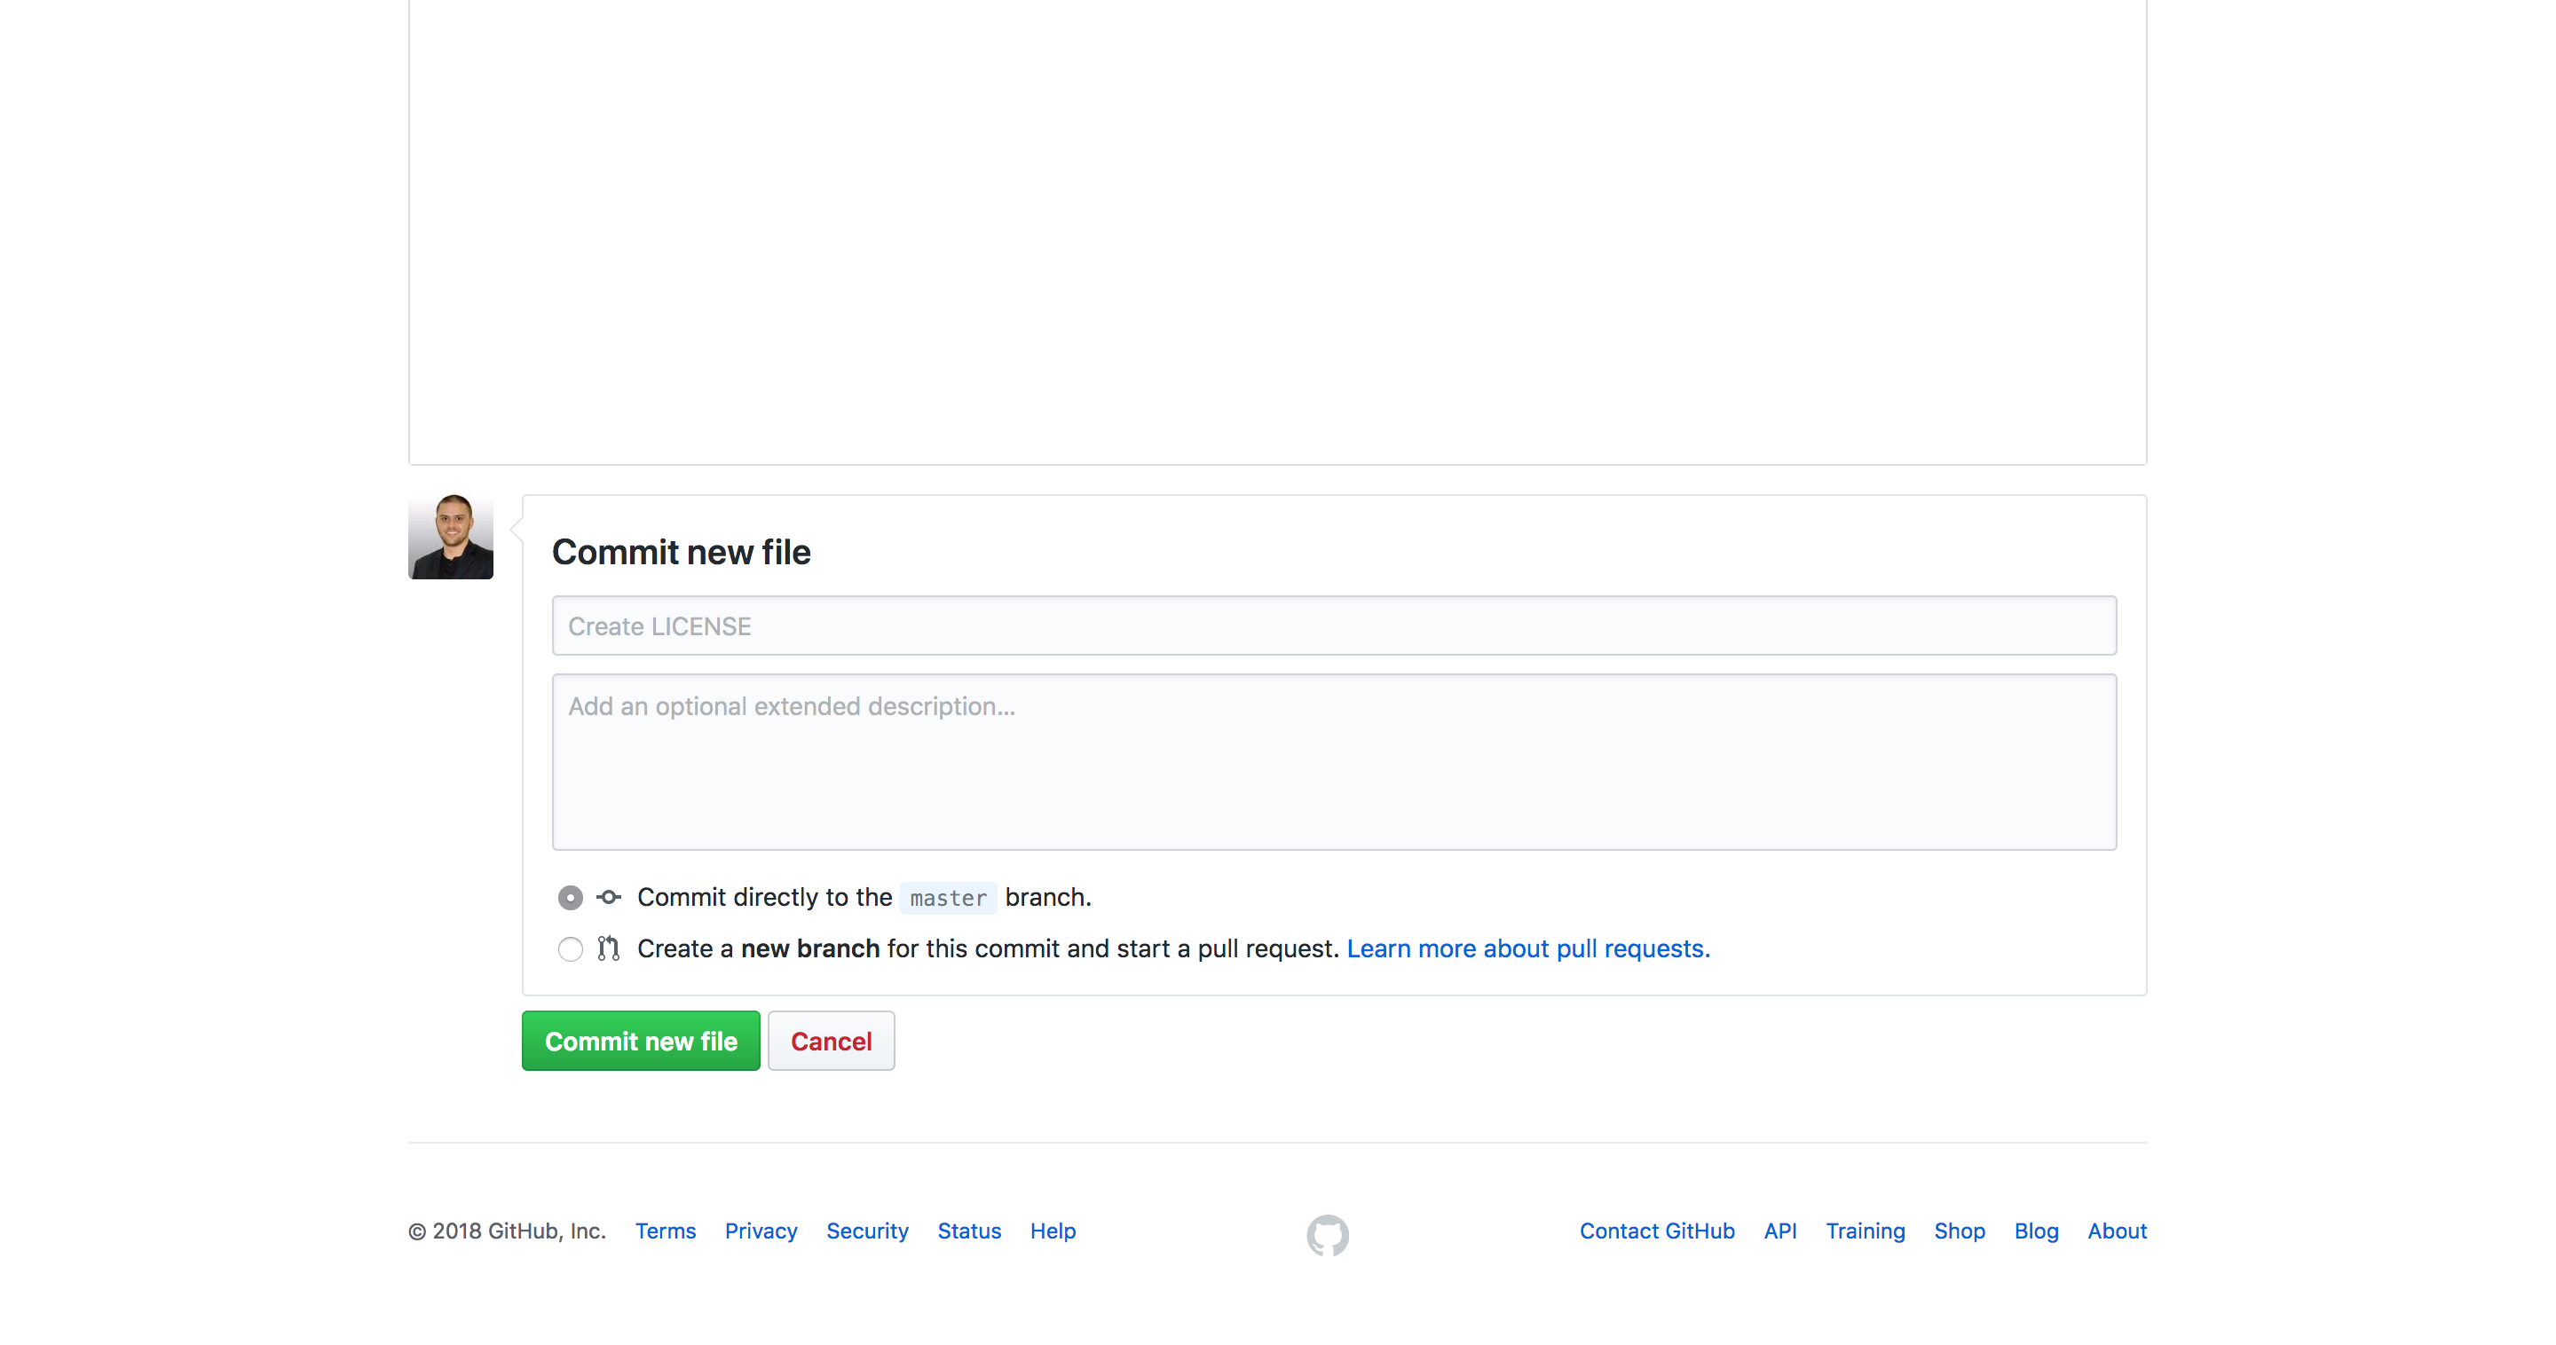Open the Security footer link

[867, 1231]
